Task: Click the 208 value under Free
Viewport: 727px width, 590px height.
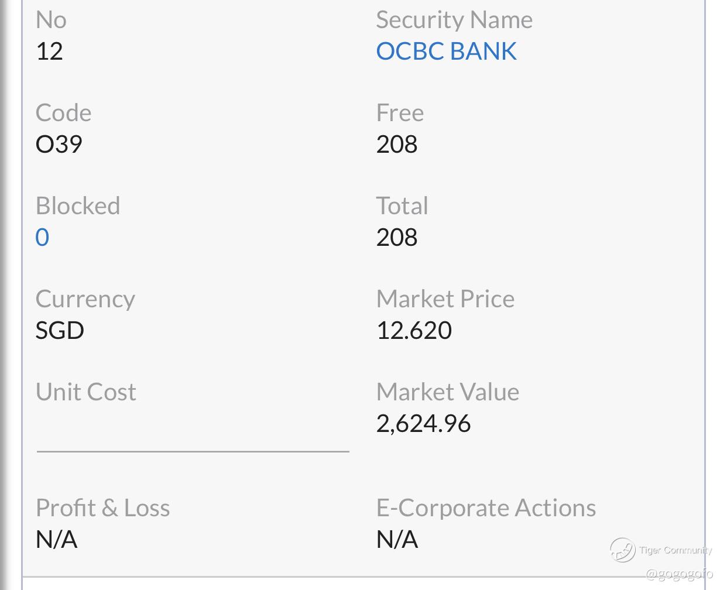Action: pyautogui.click(x=397, y=145)
